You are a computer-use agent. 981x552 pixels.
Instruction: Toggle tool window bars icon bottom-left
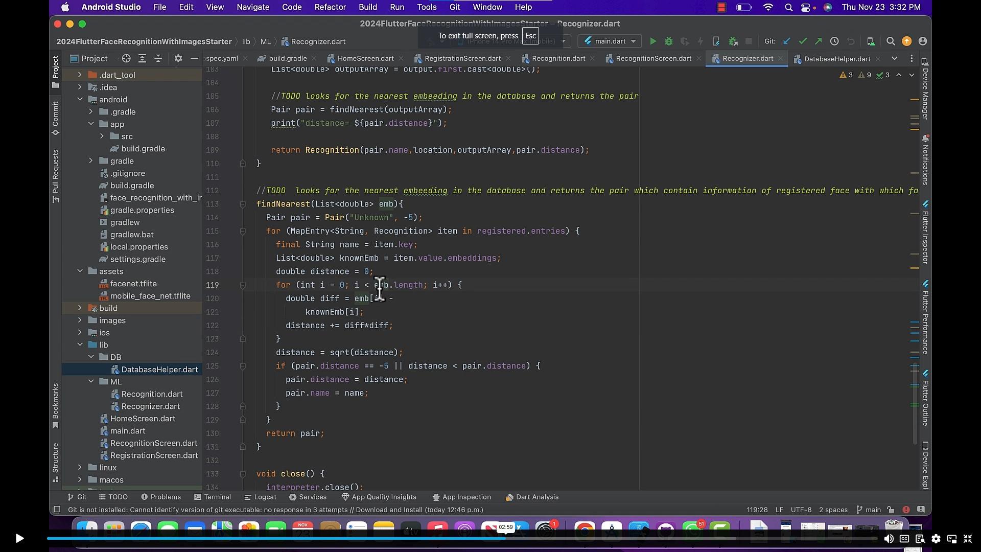tap(57, 510)
